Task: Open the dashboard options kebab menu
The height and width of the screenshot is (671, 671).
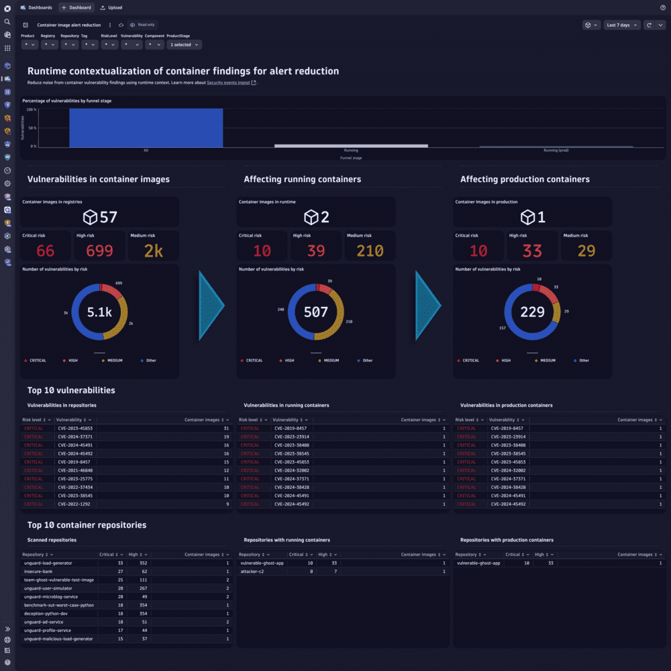Action: pyautogui.click(x=110, y=25)
